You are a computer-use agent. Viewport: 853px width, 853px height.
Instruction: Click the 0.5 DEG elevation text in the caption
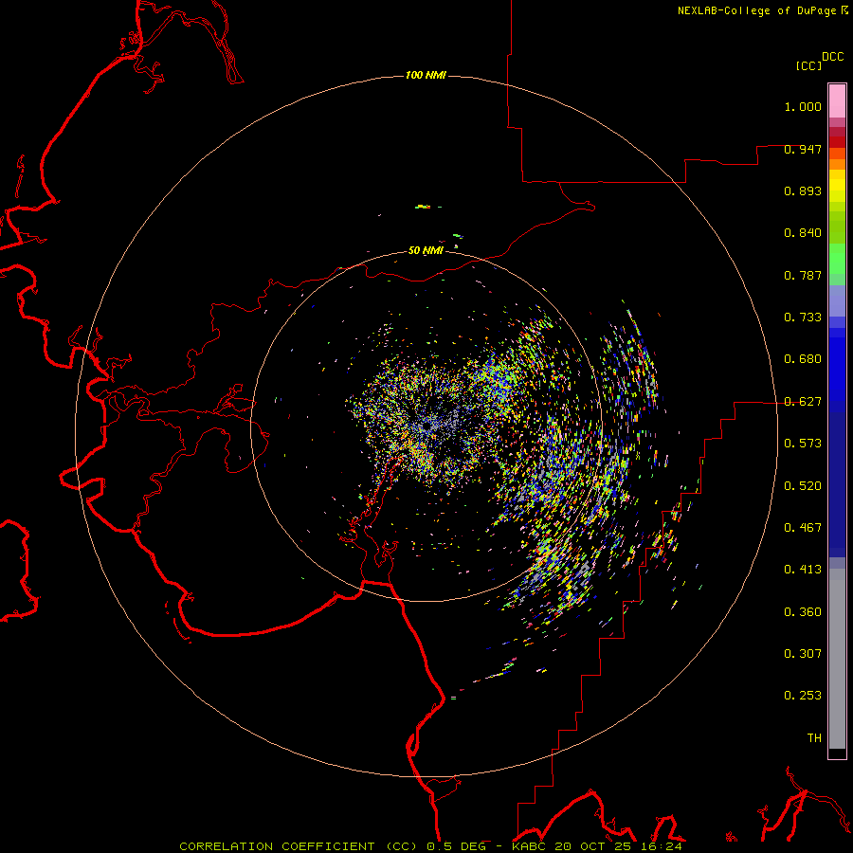point(455,846)
